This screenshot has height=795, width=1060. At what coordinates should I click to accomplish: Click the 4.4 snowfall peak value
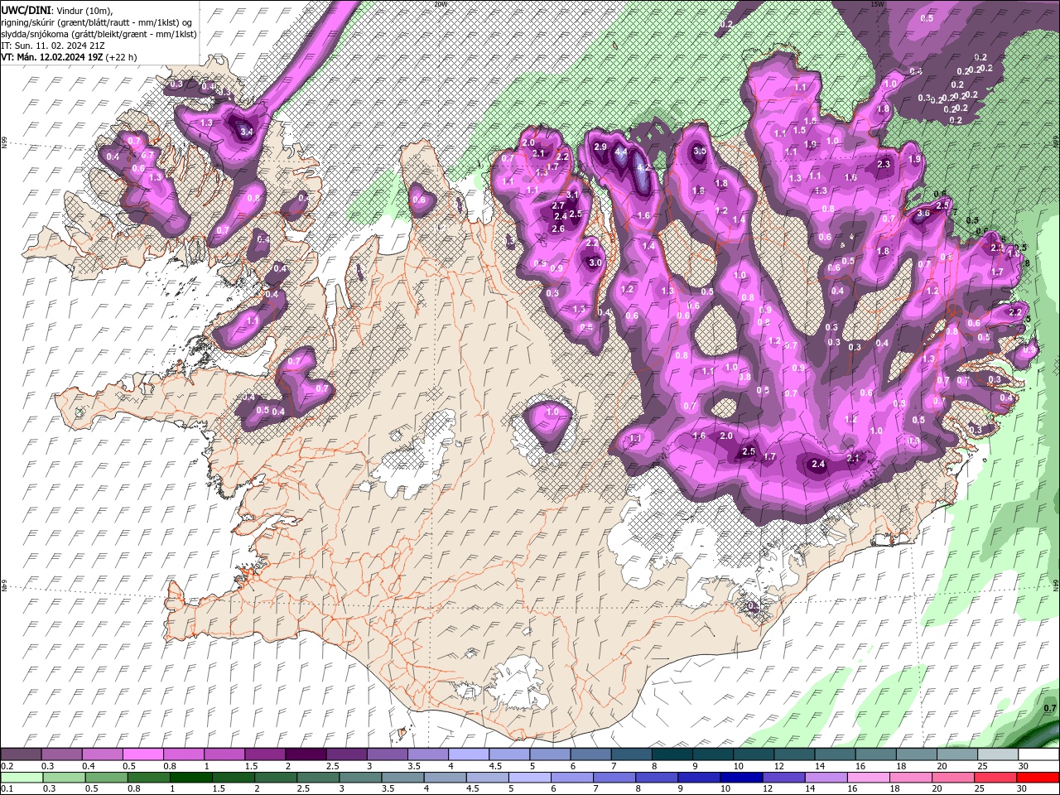point(622,152)
